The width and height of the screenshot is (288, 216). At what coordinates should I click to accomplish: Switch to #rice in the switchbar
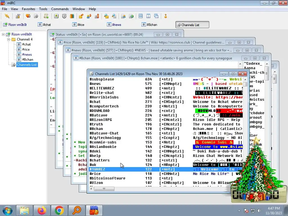coord(78,25)
